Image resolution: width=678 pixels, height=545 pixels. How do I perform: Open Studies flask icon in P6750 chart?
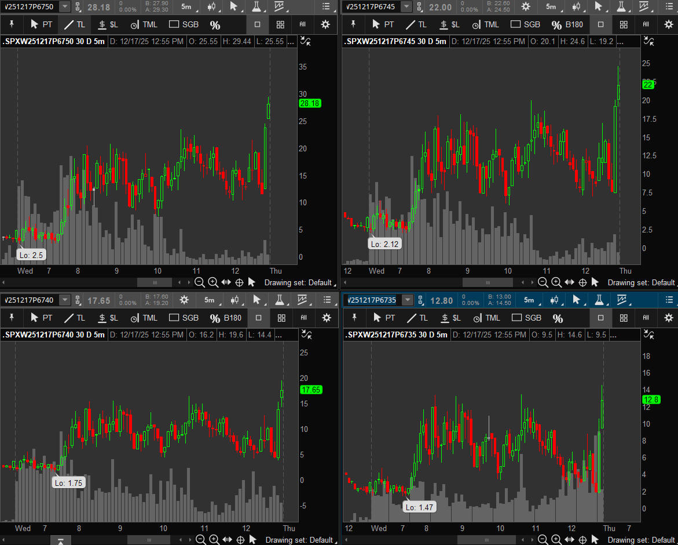pos(255,6)
